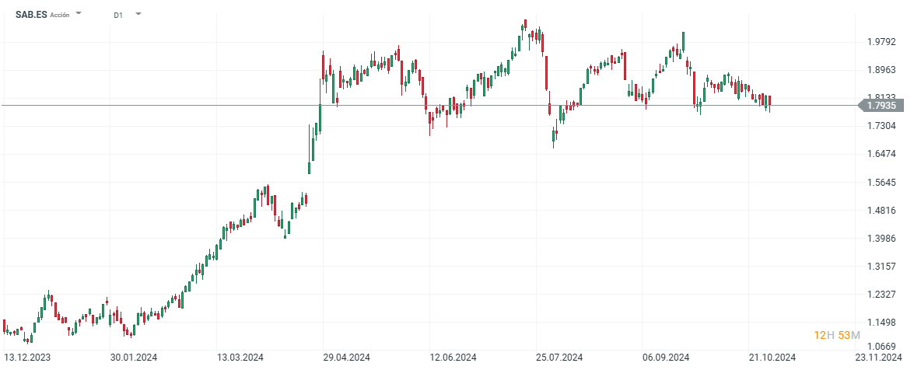Select the 25.07.2024 date on time axis
914x370 pixels.
pyautogui.click(x=561, y=358)
